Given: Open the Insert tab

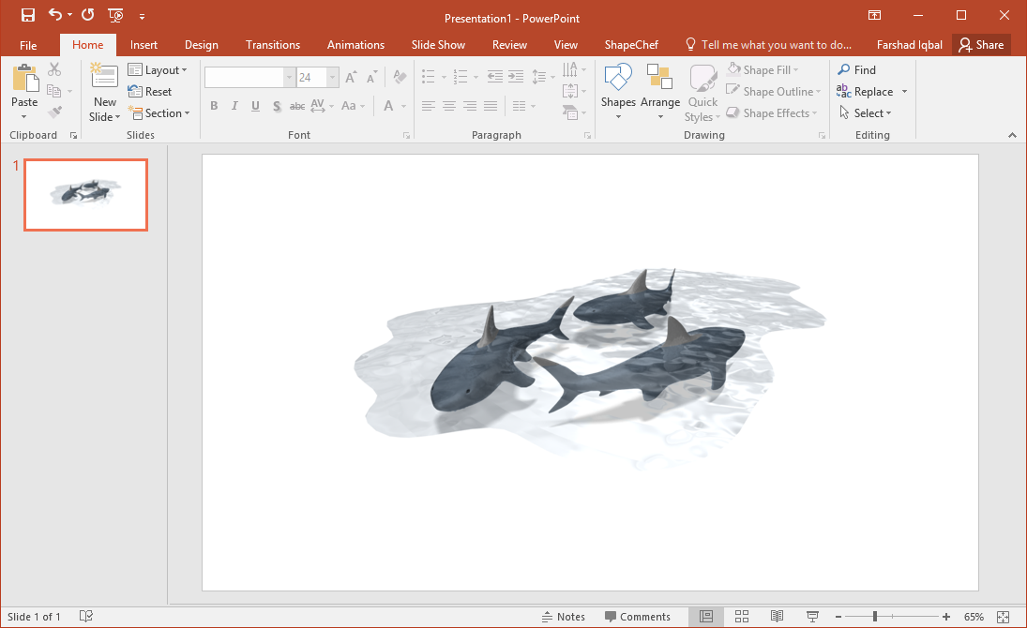Looking at the screenshot, I should (143, 45).
